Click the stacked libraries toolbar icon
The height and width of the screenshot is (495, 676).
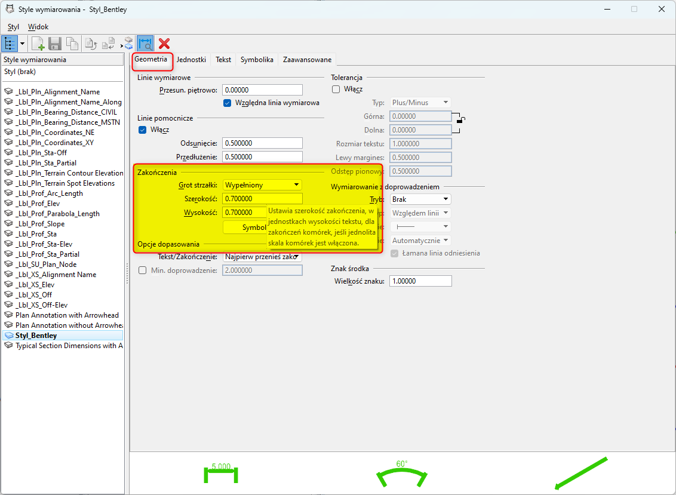coord(128,44)
